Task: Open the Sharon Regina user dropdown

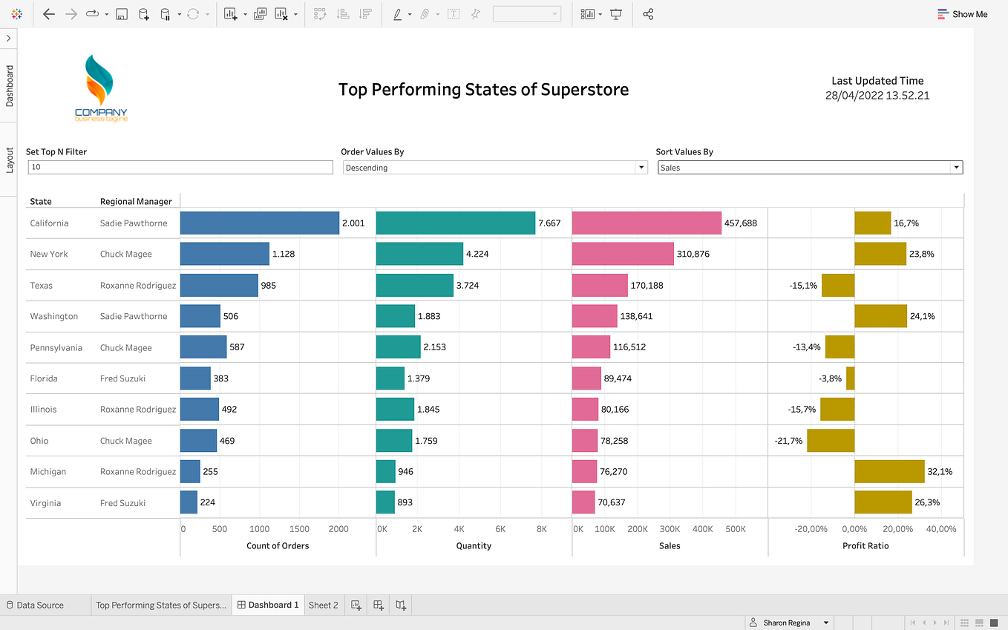Action: 790,623
